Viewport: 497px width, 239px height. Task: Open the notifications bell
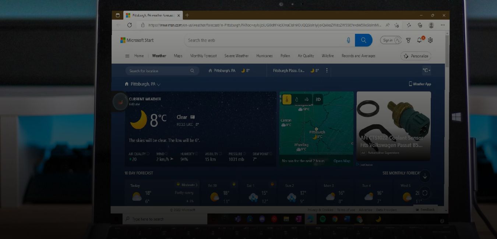[x=419, y=40]
